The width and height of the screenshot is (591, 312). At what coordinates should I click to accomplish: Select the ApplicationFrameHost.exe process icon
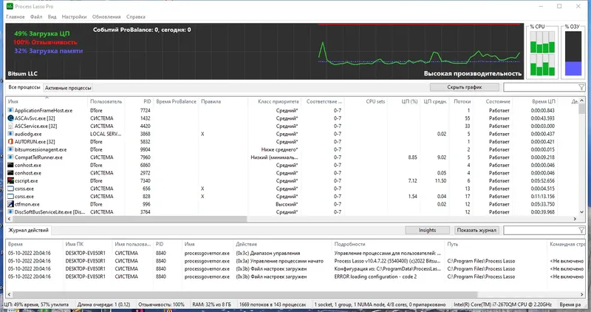point(10,111)
